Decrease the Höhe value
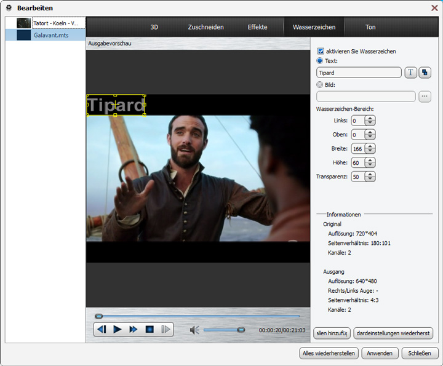The image size is (443, 366). pos(370,165)
